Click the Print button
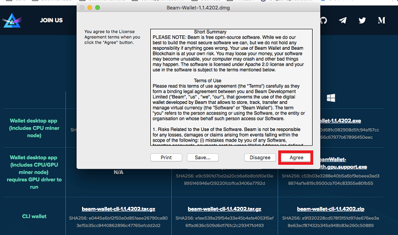 pyautogui.click(x=166, y=158)
